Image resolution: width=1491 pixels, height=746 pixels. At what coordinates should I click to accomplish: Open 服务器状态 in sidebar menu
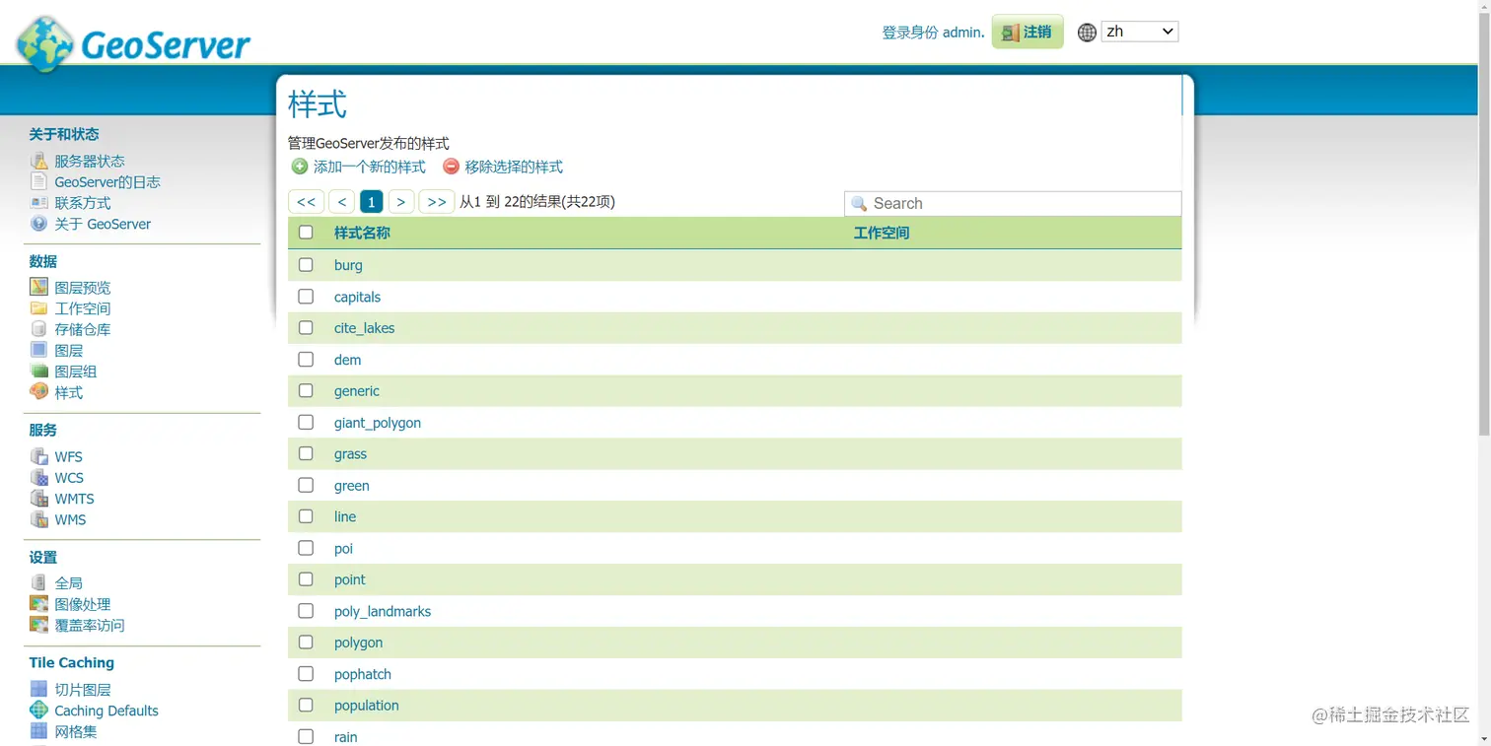point(90,161)
